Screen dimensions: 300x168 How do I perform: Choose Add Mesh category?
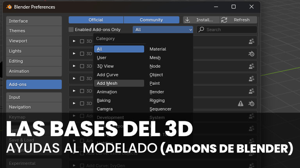pos(119,83)
